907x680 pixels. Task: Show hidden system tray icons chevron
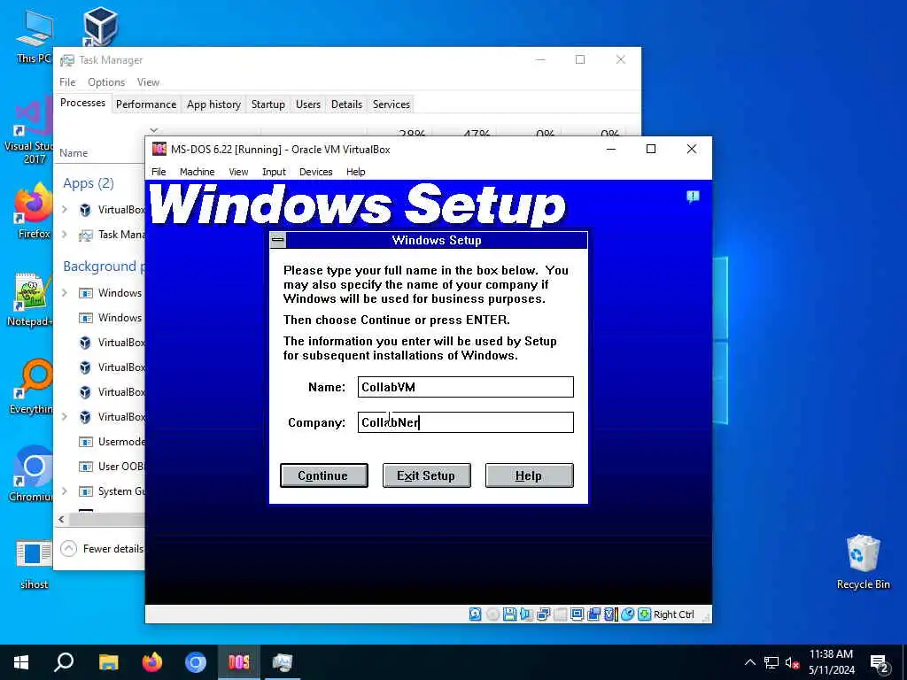[x=749, y=662]
